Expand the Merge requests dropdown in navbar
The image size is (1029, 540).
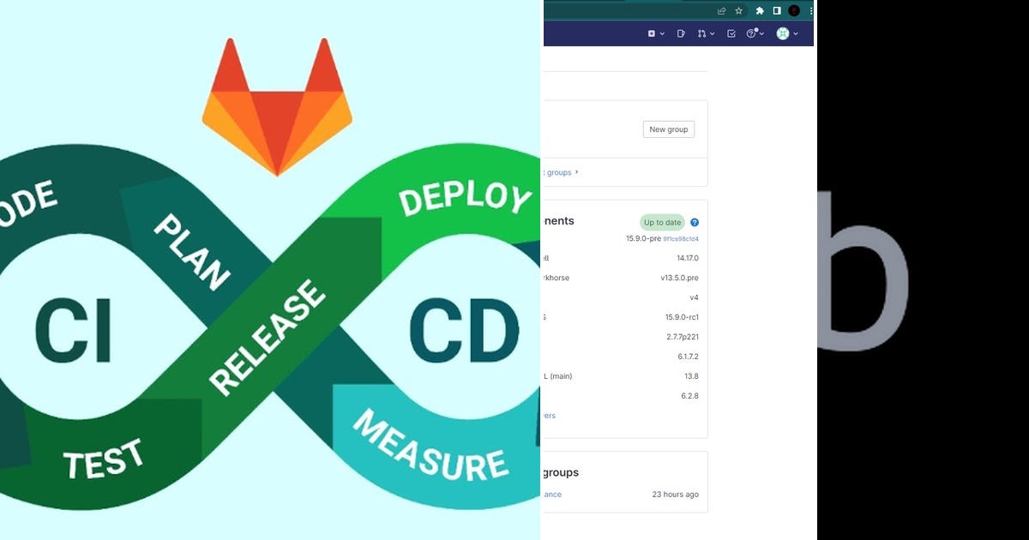coord(705,33)
